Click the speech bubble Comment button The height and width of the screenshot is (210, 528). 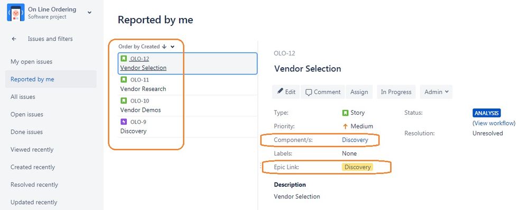coord(322,92)
